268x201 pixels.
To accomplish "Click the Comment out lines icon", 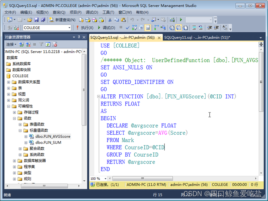I will tap(194, 28).
